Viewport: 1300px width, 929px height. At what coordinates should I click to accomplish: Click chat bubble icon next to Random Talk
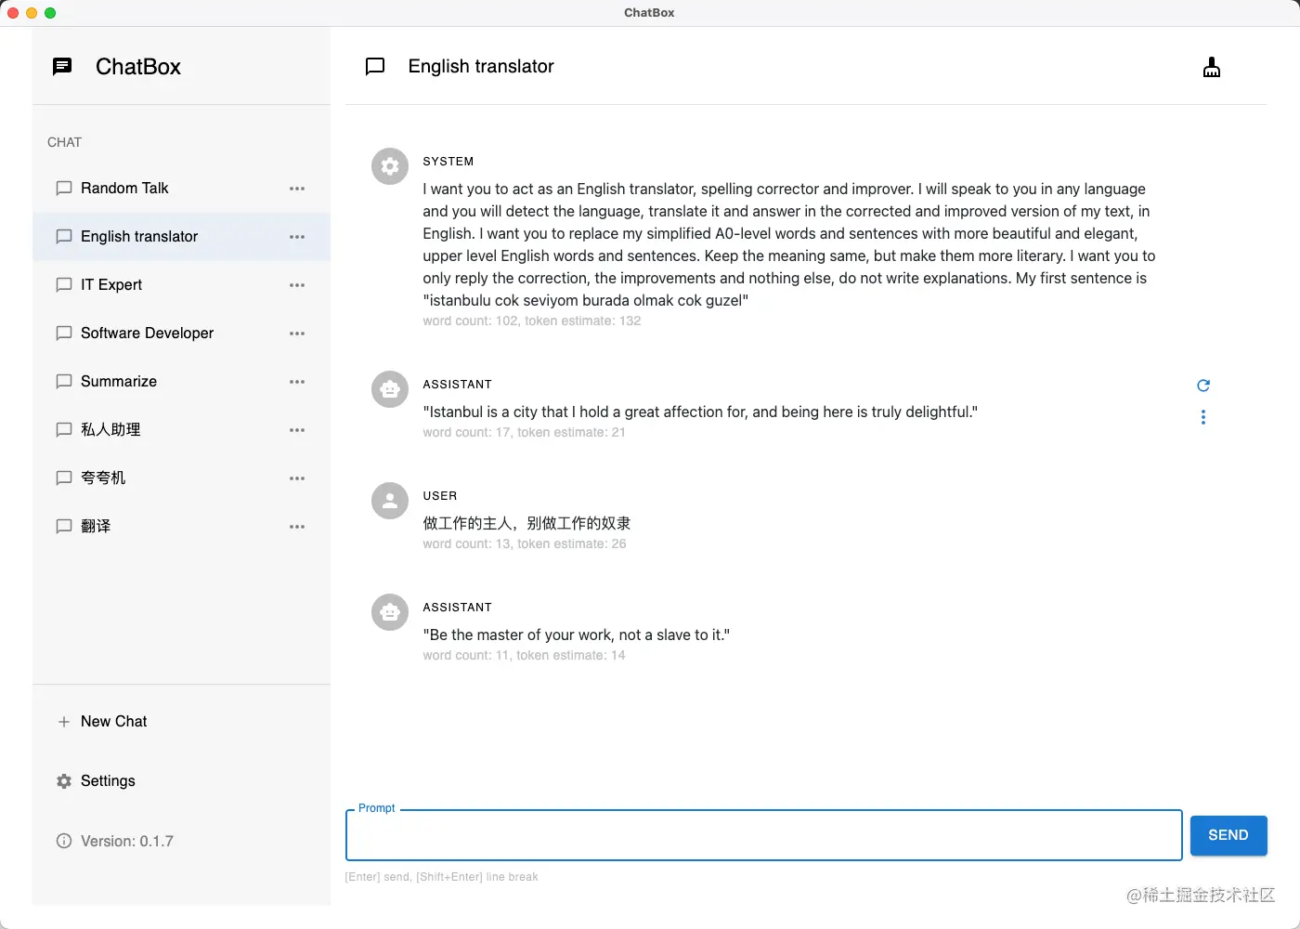(x=64, y=189)
